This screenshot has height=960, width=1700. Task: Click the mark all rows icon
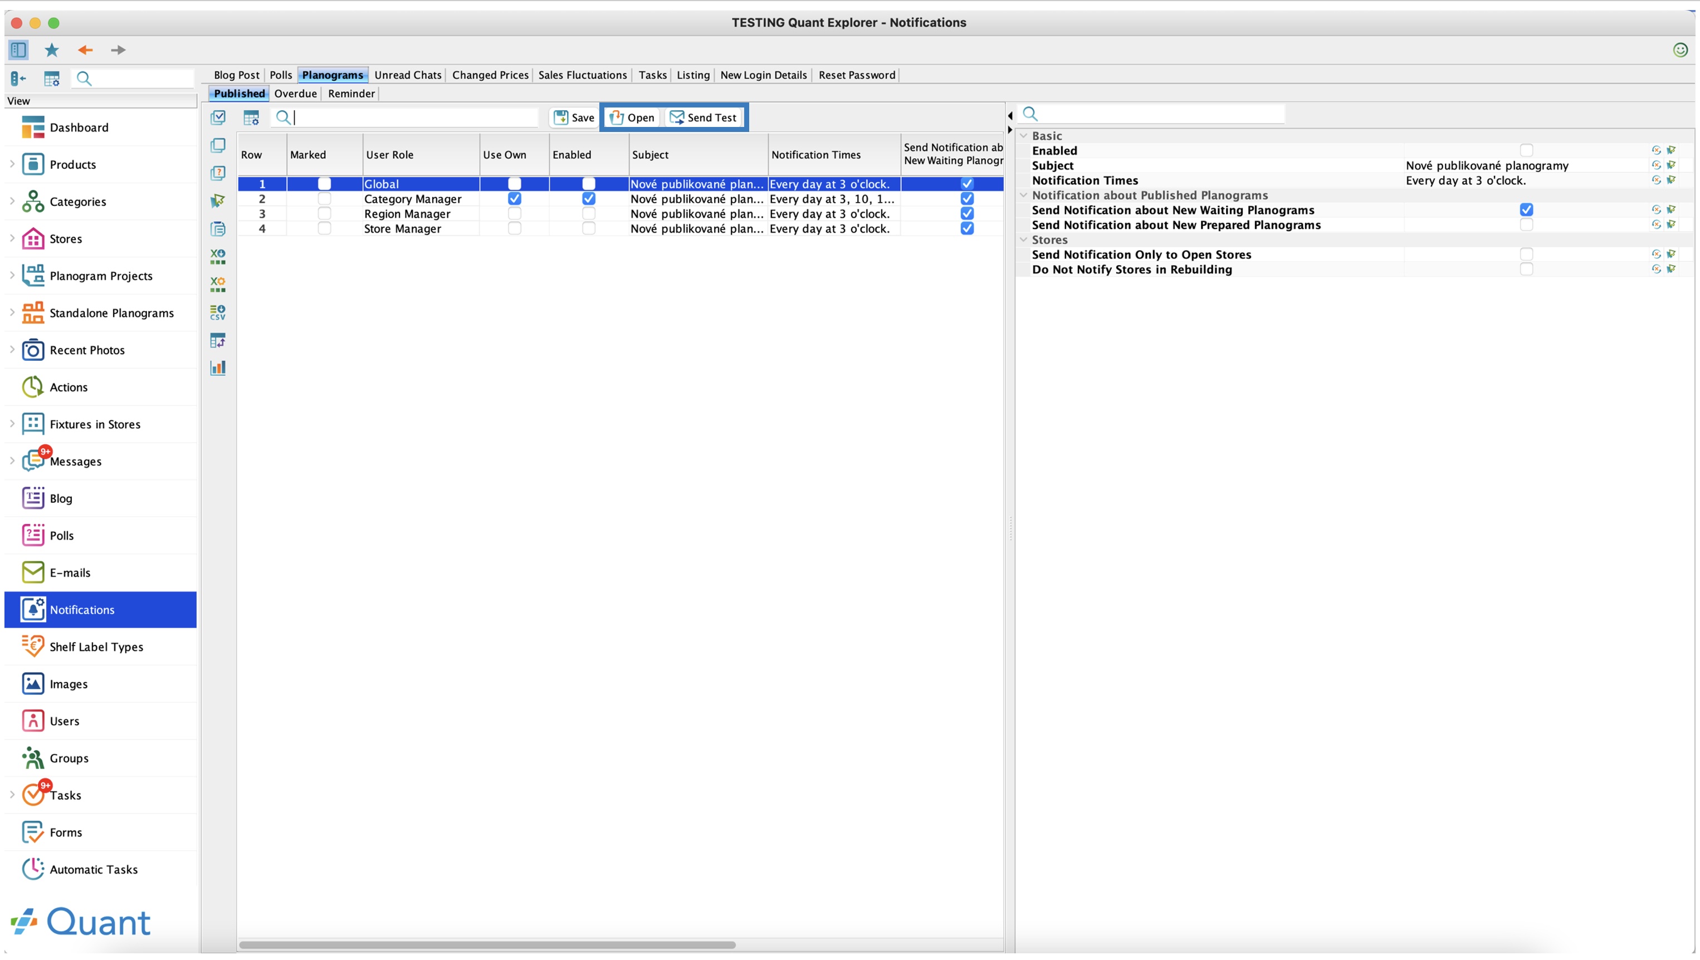pos(218,117)
